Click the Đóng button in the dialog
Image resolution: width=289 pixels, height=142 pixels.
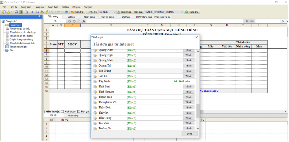pyautogui.click(x=189, y=134)
